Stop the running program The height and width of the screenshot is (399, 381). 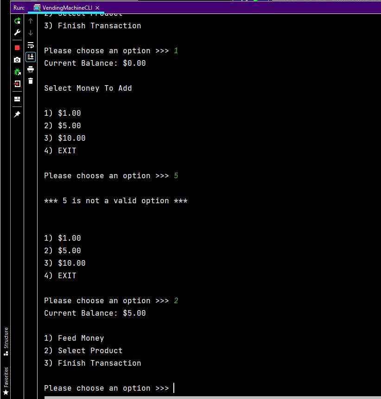17,46
